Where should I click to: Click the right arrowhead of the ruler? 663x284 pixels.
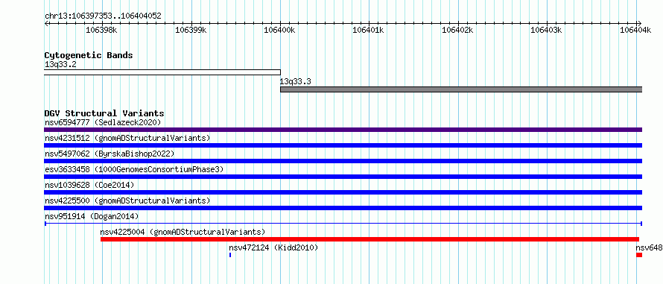(x=640, y=23)
